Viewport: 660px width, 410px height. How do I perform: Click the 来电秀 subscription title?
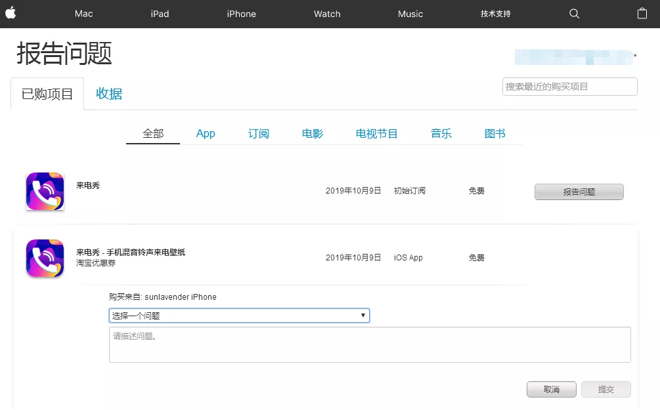click(x=88, y=186)
